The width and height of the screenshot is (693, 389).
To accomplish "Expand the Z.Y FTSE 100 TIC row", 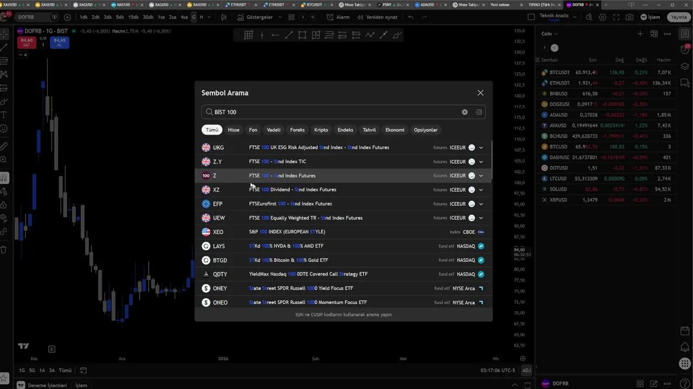I will pos(481,162).
